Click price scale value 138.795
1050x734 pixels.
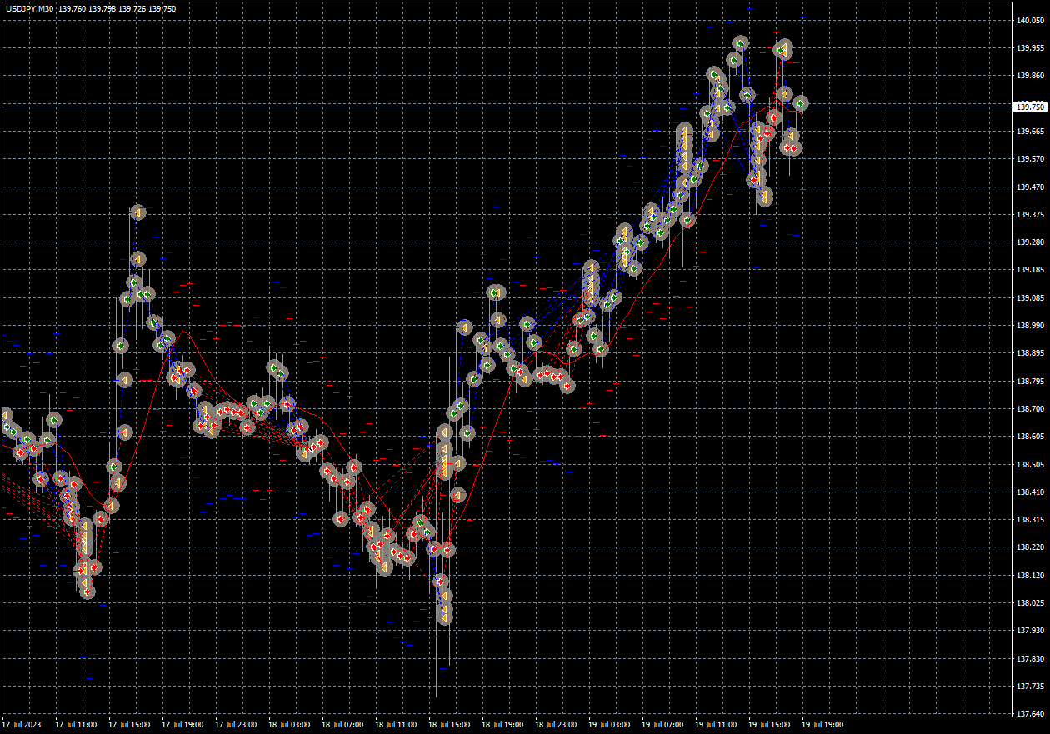click(1030, 381)
